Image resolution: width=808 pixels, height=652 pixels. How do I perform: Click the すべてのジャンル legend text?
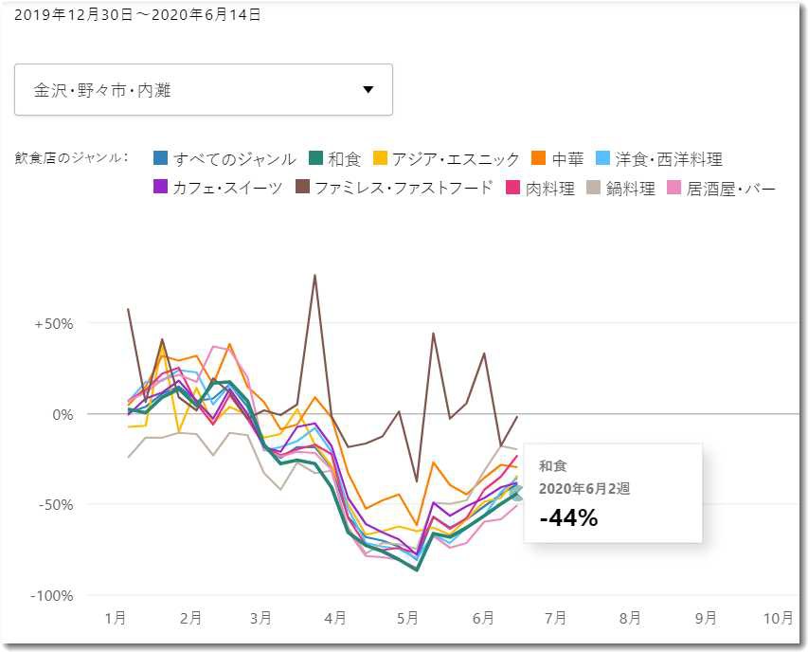235,159
